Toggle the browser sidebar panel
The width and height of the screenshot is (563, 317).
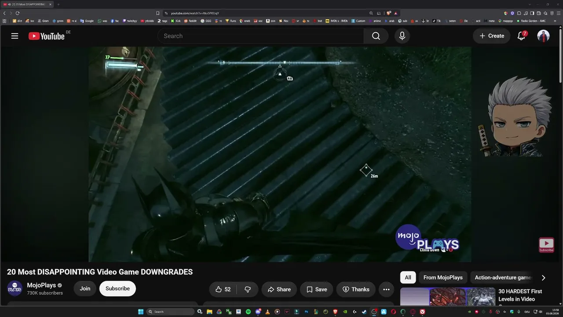532,13
